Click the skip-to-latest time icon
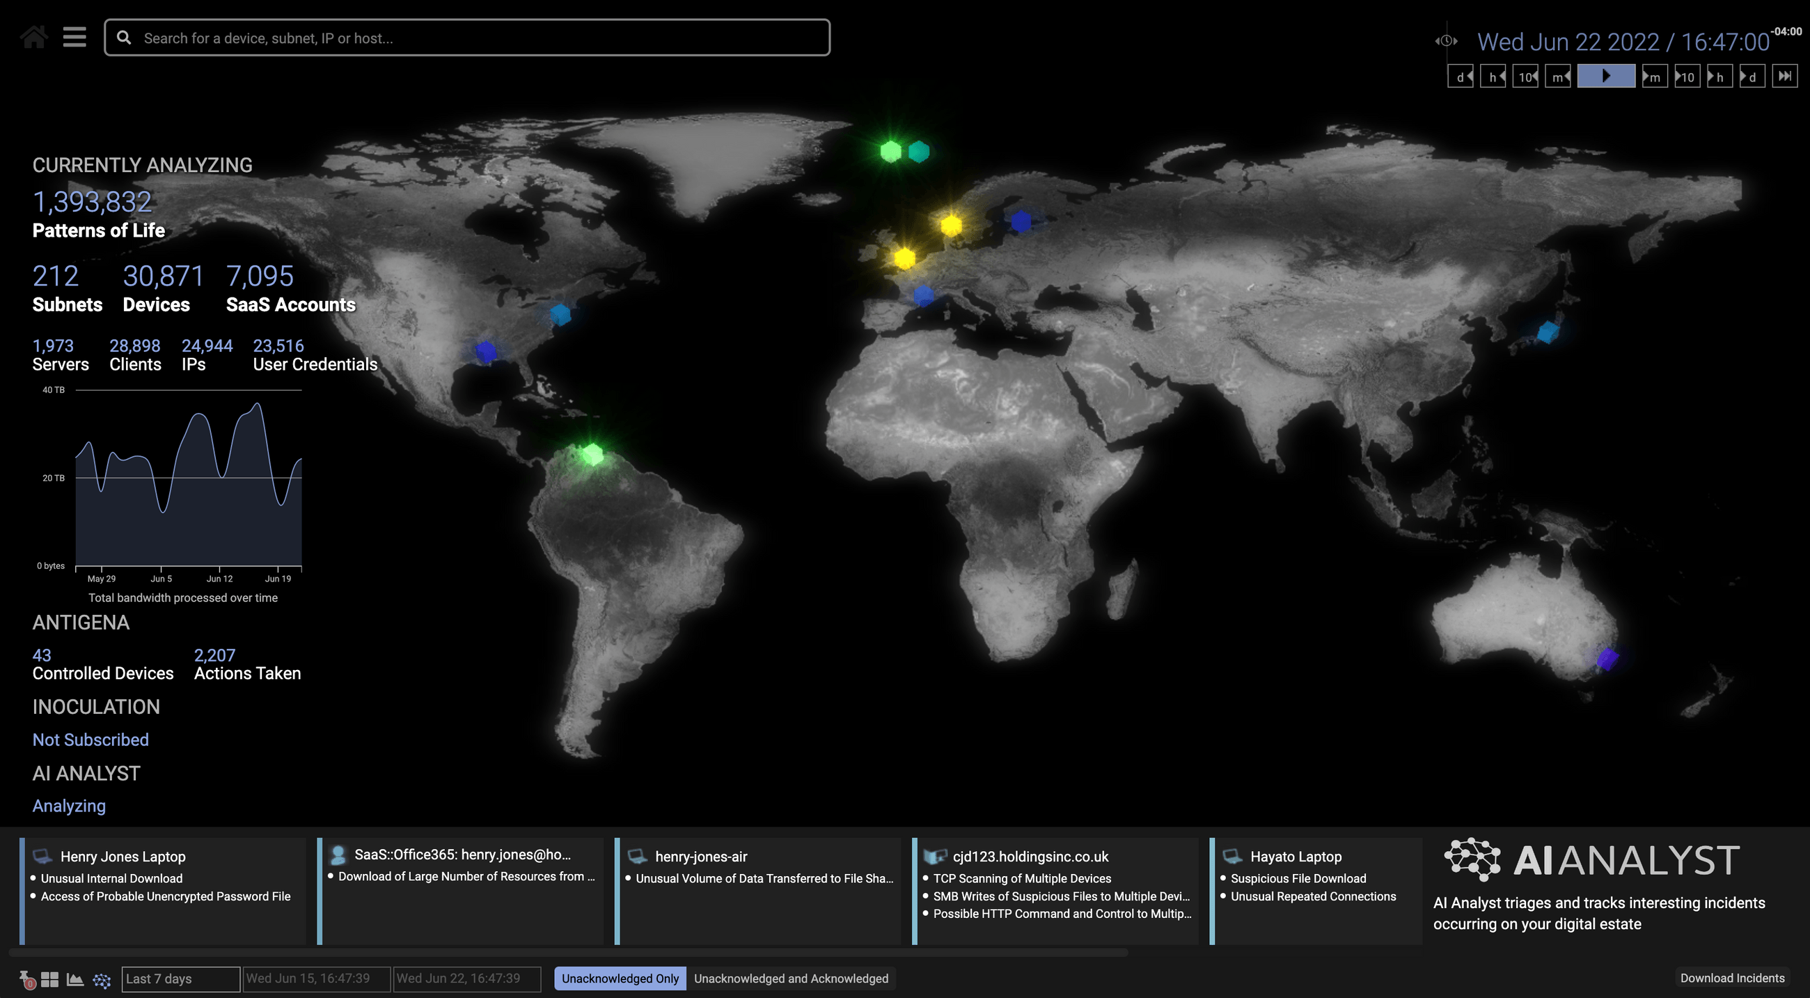The image size is (1810, 998). (1786, 76)
